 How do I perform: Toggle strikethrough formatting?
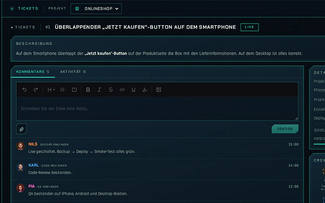(x=110, y=89)
